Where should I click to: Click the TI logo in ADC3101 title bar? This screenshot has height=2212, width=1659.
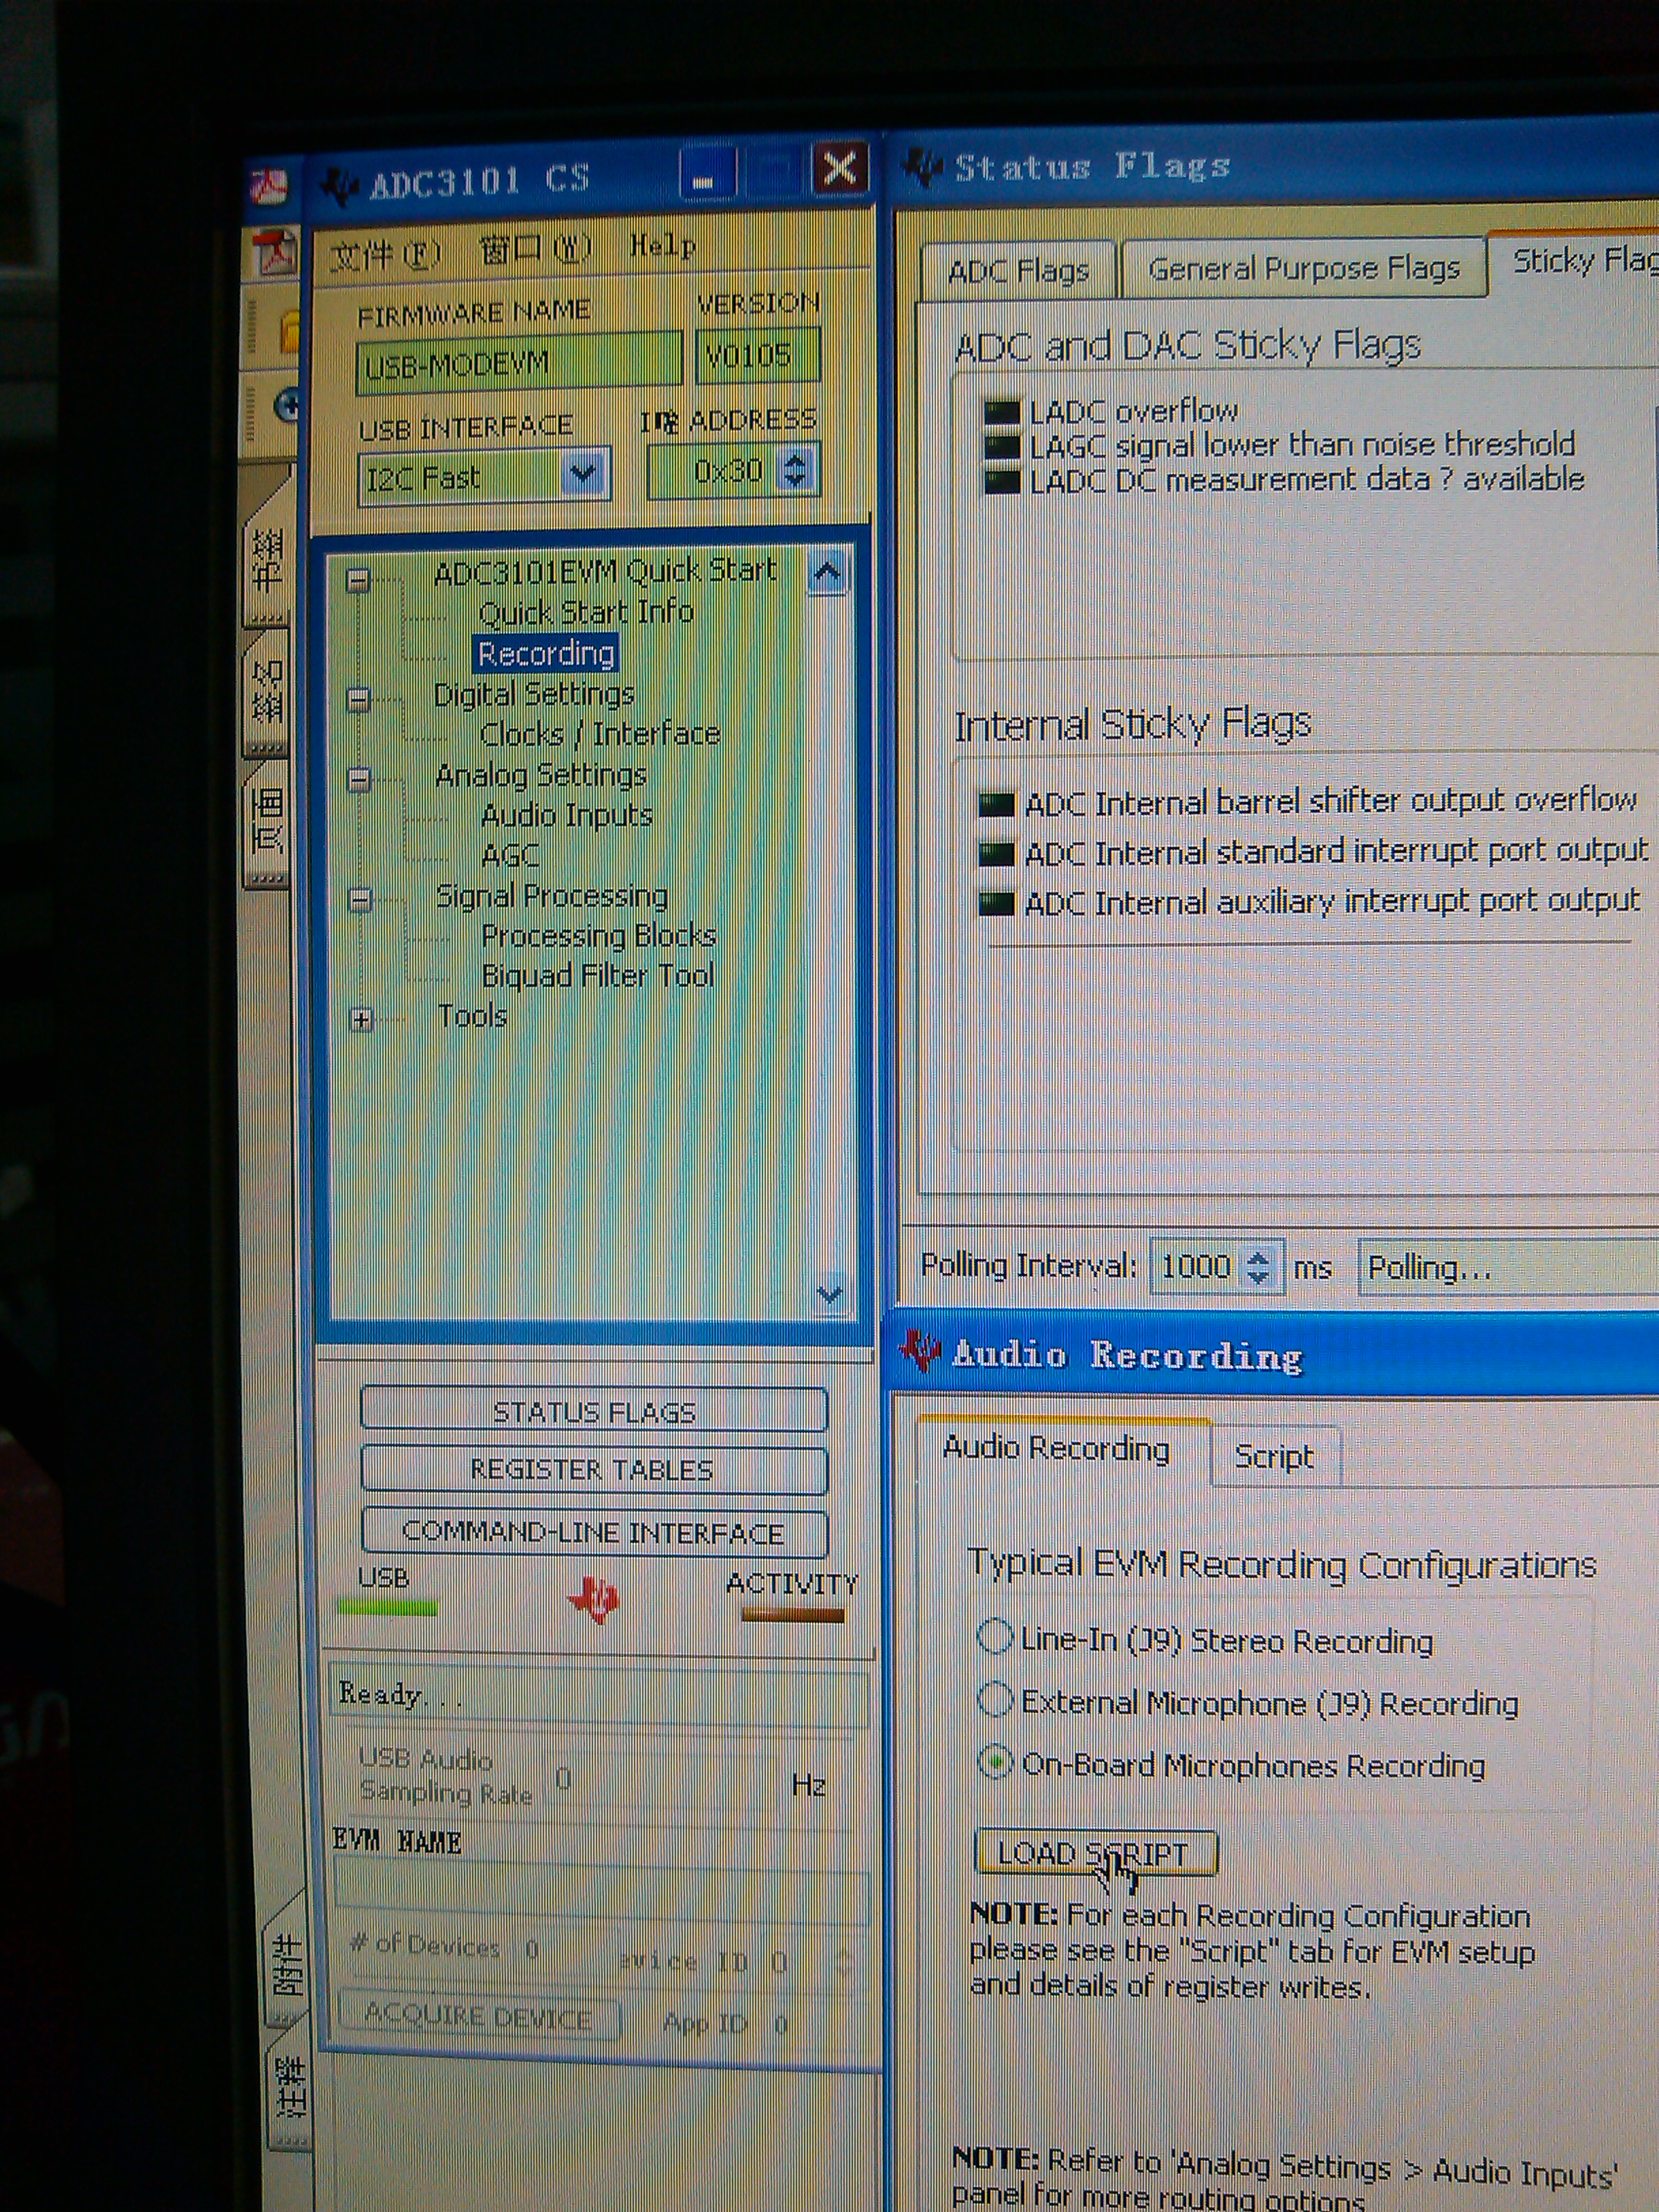(341, 185)
